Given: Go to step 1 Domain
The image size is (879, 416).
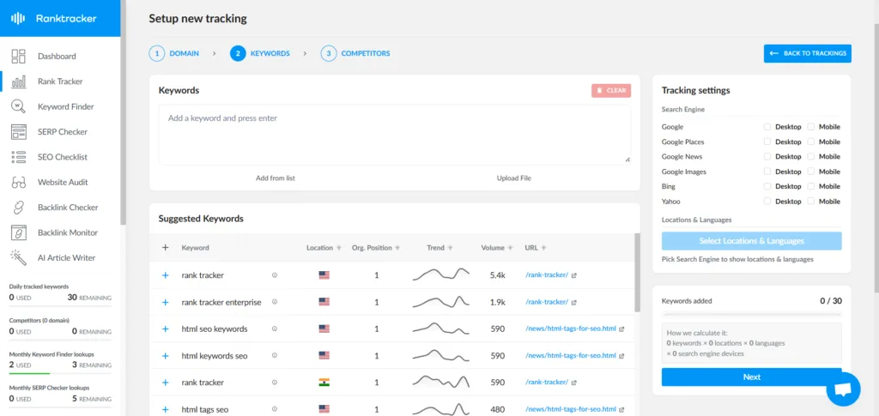Looking at the screenshot, I should (173, 54).
